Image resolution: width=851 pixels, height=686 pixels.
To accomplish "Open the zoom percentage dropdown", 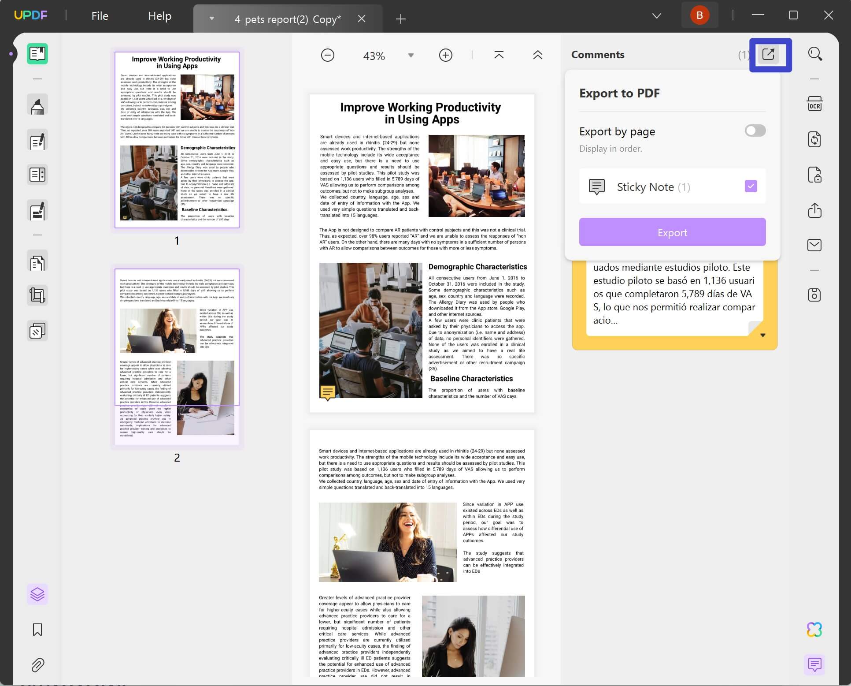I will click(410, 56).
